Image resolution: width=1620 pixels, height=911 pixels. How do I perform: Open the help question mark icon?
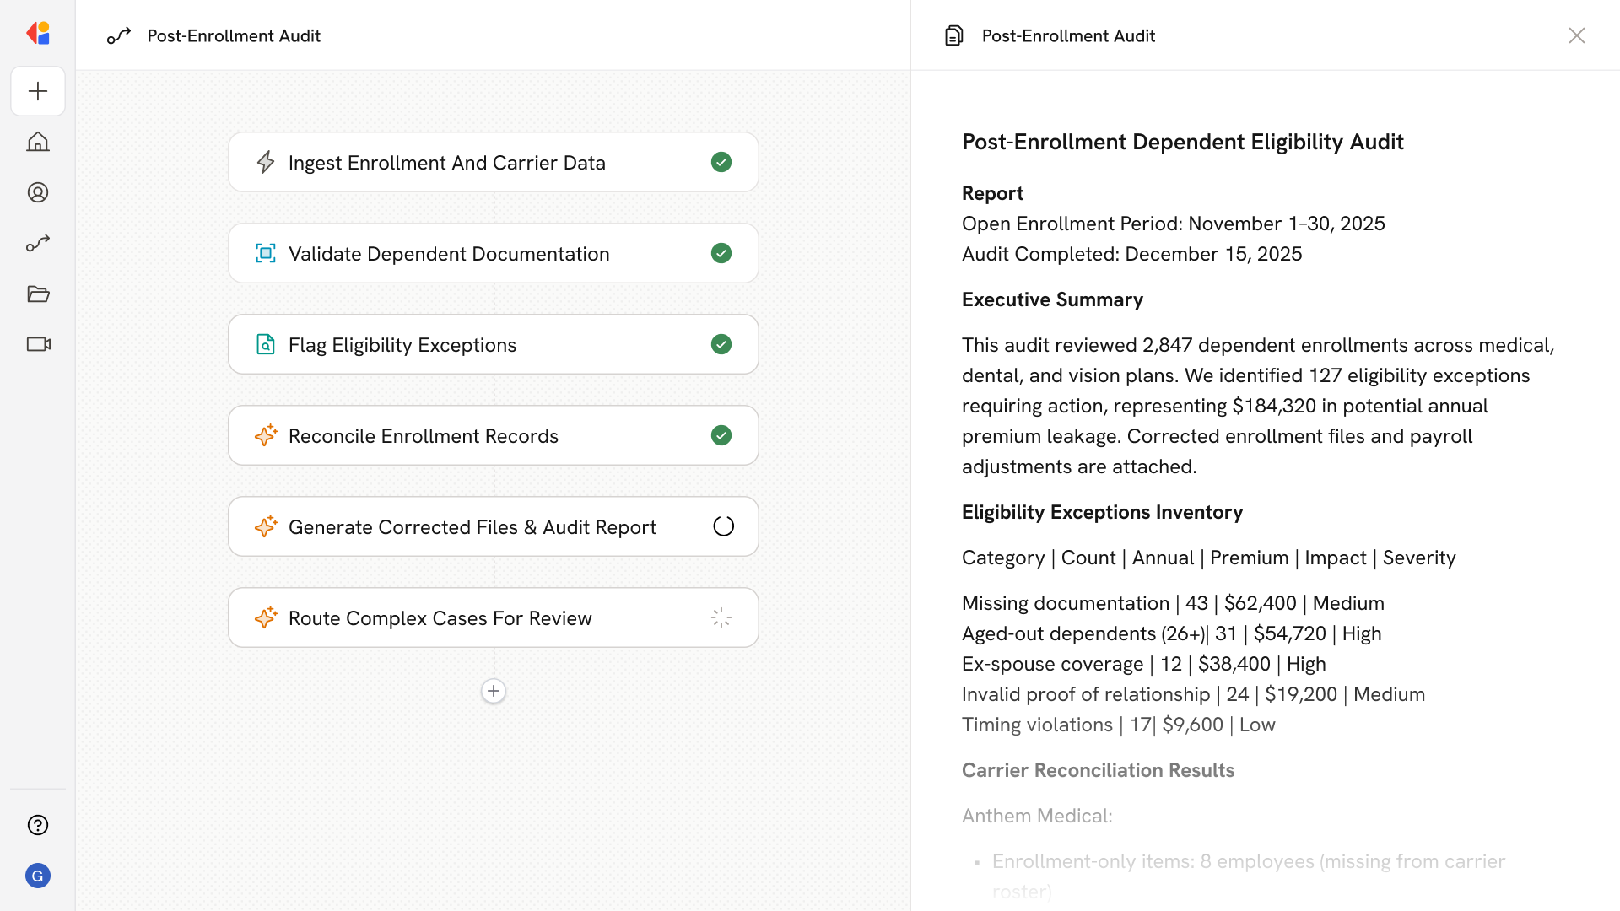pos(38,825)
